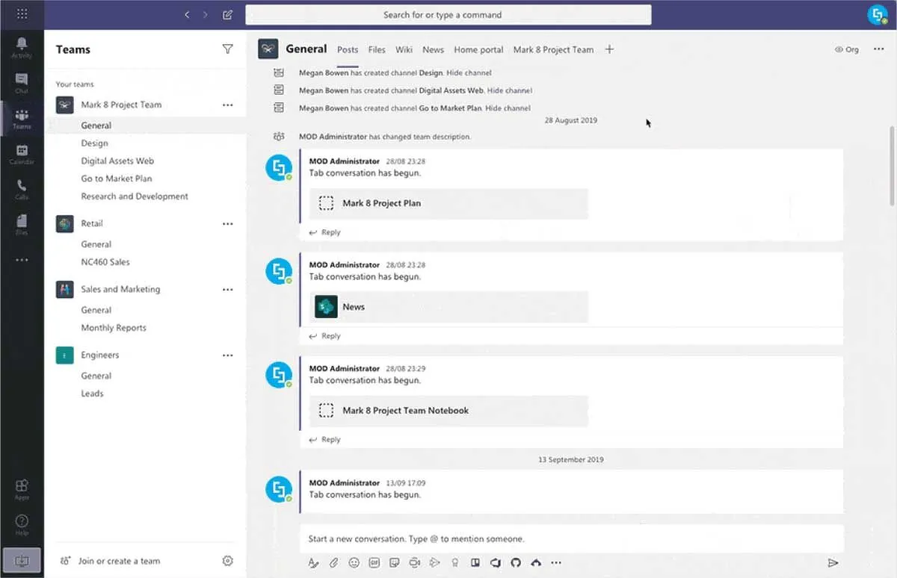The image size is (897, 578).
Task: Open the app launcher grid icon
Action: pyautogui.click(x=22, y=14)
